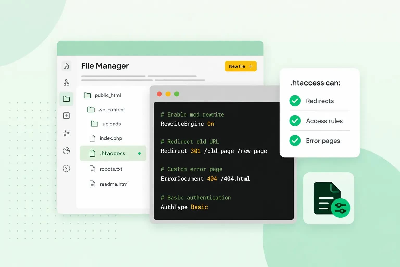400x267 pixels.
Task: Click the add plus-square sidebar icon
Action: (x=66, y=116)
